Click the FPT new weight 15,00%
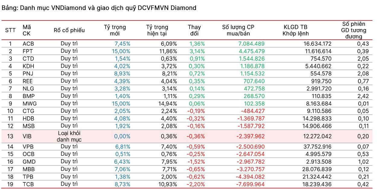This screenshot has width=377, height=189. [121, 51]
